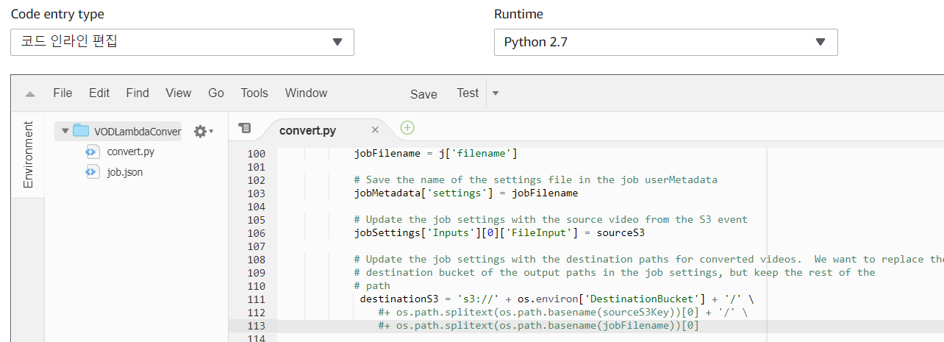Click the Test button
The width and height of the screenshot is (944, 342).
pos(468,93)
